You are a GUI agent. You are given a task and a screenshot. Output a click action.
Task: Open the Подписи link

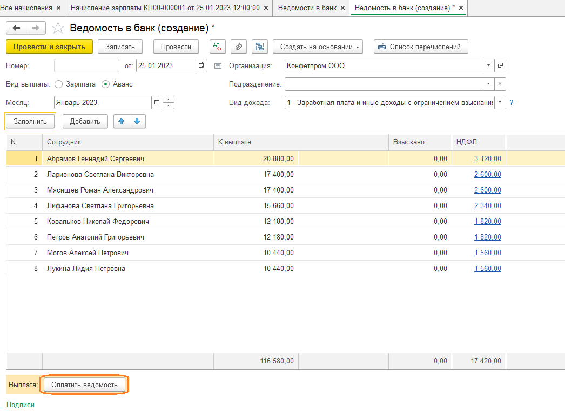coord(20,405)
